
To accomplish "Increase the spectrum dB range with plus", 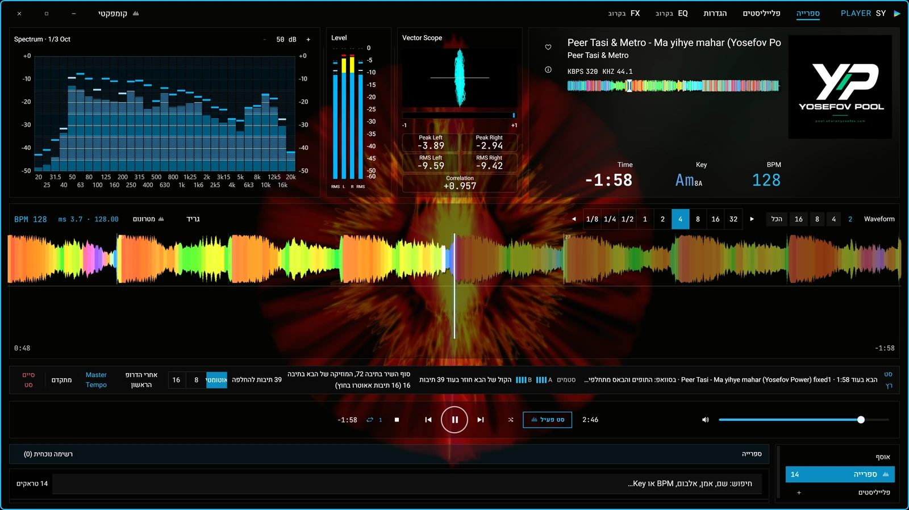I will [308, 39].
